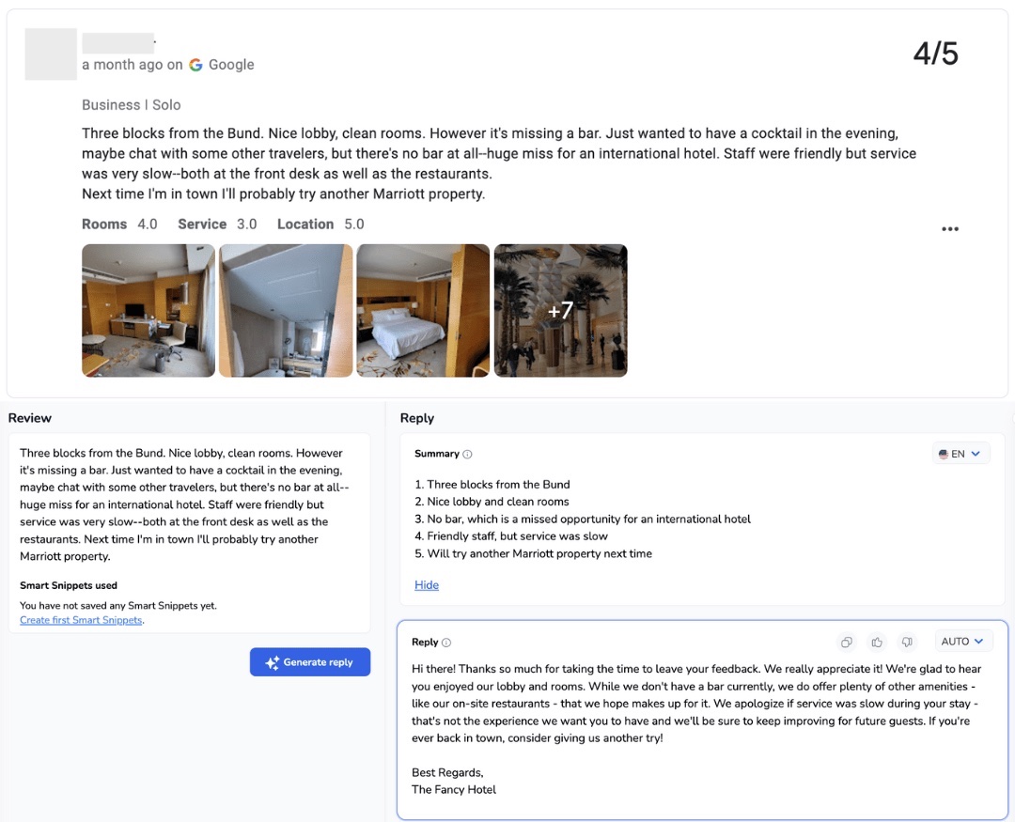
Task: Click the US flag in the language selector
Action: [943, 453]
